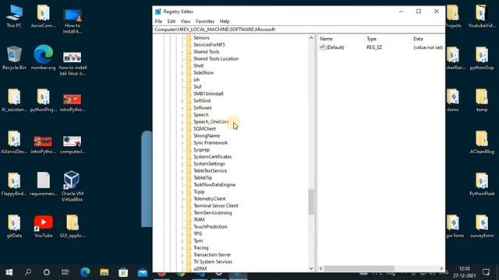This screenshot has height=280, width=499.
Task: Select the Speech_OneCore key
Action: pos(211,121)
